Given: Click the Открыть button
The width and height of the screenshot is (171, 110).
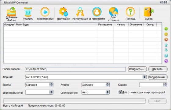Looking at the screenshot, I should [x=158, y=69].
